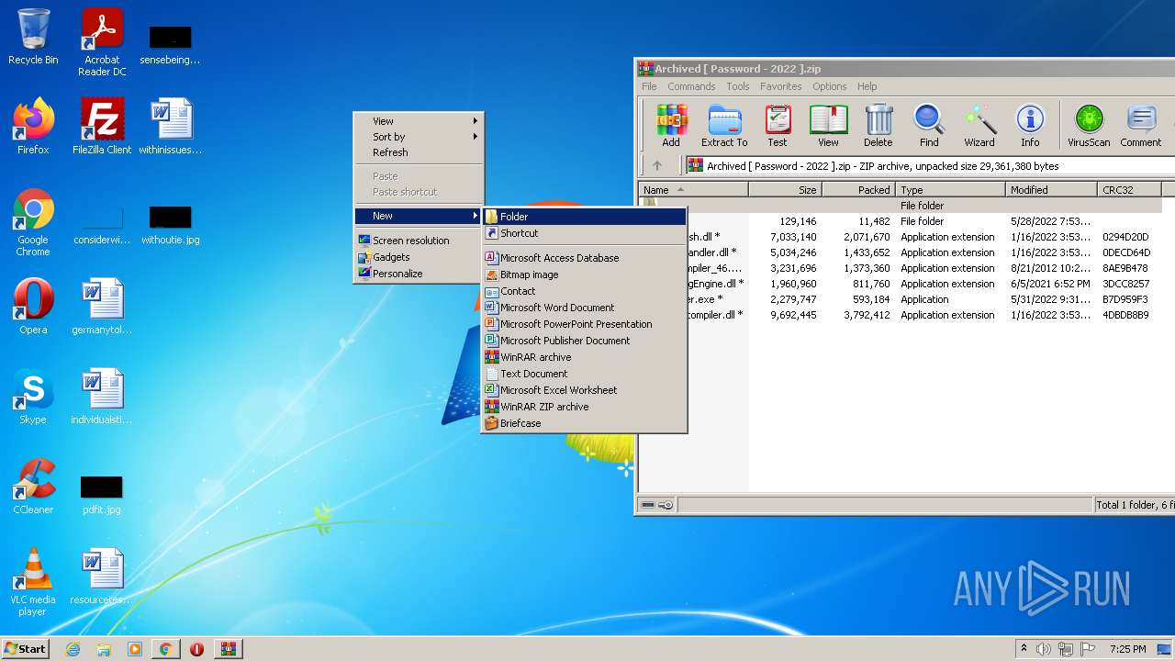Open the Help menu in WinRAR
This screenshot has height=661, width=1175.
pyautogui.click(x=867, y=86)
